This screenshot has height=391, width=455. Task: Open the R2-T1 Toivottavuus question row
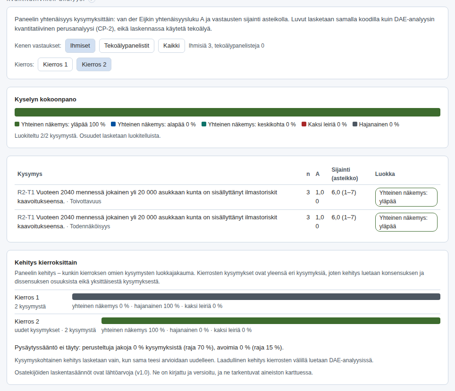tap(227, 197)
